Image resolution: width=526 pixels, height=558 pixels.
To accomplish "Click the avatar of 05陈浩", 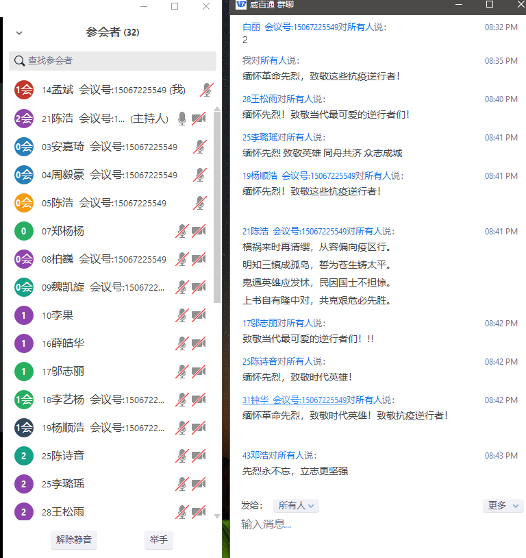I will click(x=24, y=203).
